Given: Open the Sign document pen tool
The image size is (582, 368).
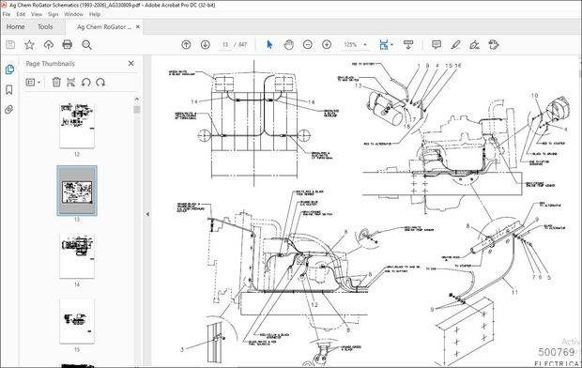Looking at the screenshot, I should coord(474,45).
